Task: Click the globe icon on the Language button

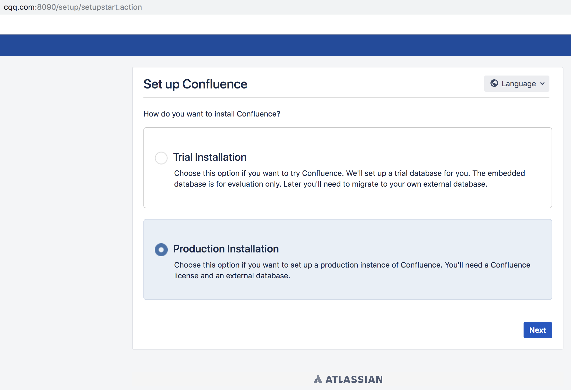Action: [494, 84]
